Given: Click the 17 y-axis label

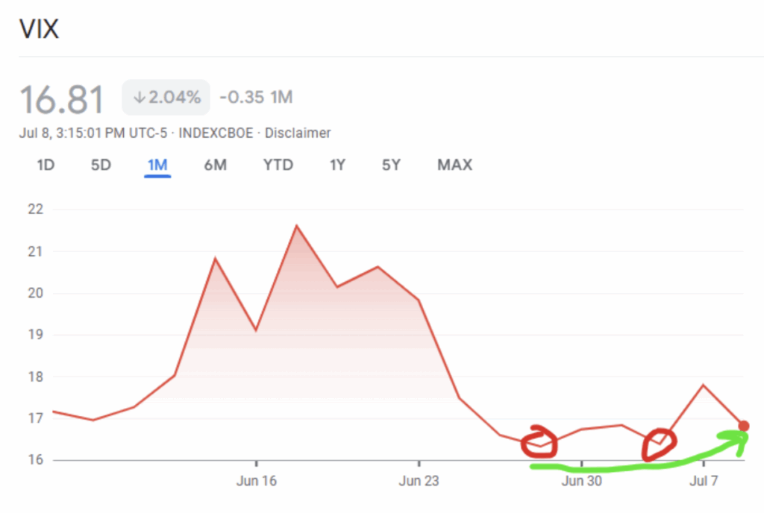Looking at the screenshot, I should point(36,418).
